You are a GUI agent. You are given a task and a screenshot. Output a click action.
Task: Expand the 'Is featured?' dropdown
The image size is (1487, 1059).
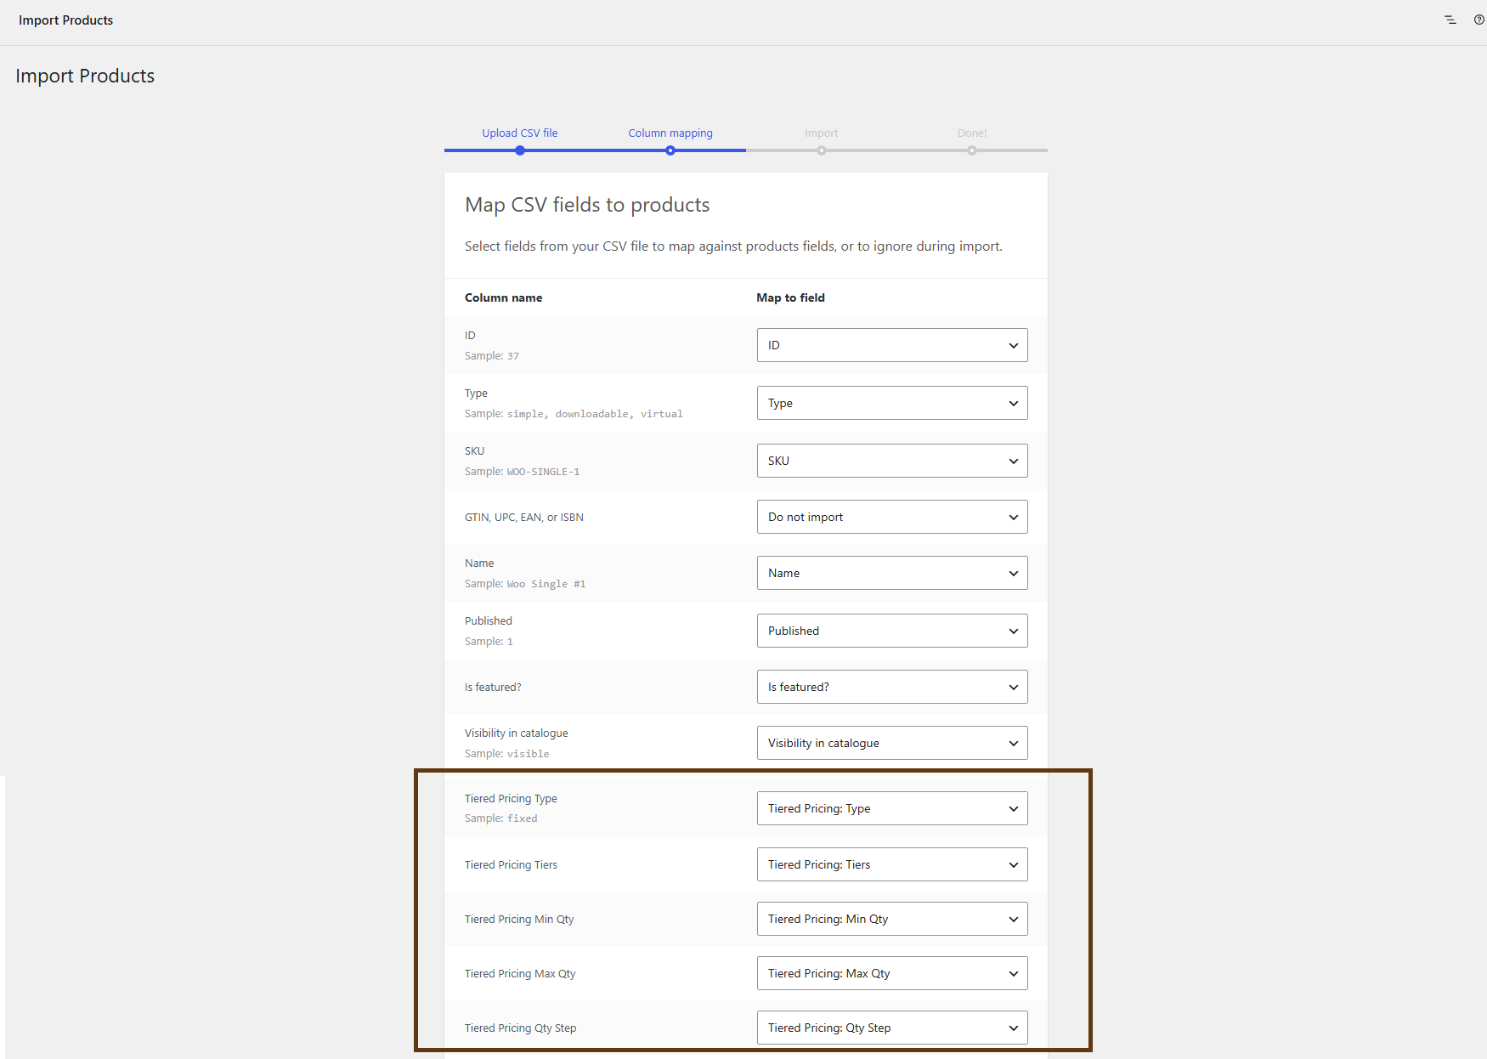(892, 687)
